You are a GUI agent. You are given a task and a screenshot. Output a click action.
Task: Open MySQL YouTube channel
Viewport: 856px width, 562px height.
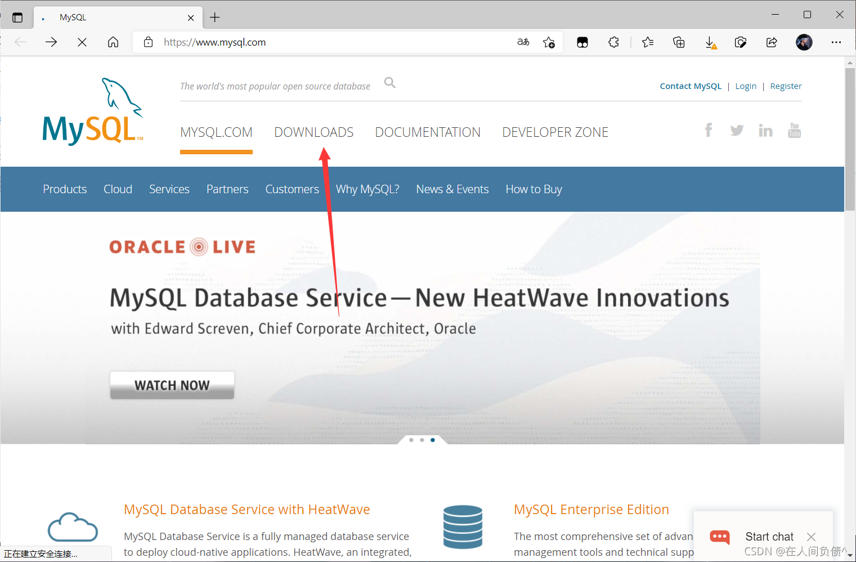point(794,130)
